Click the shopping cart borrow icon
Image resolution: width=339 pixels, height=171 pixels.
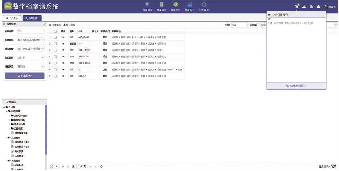coord(296,6)
